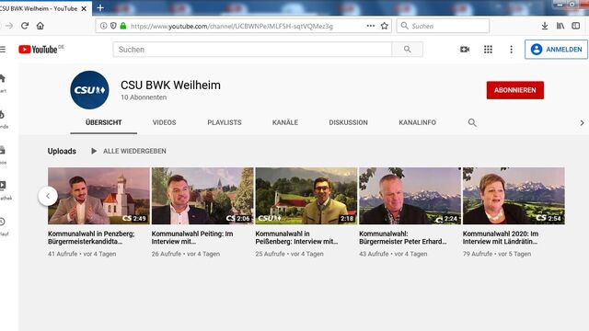Open a new browser tab
The height and width of the screenshot is (331, 589).
(100, 7)
